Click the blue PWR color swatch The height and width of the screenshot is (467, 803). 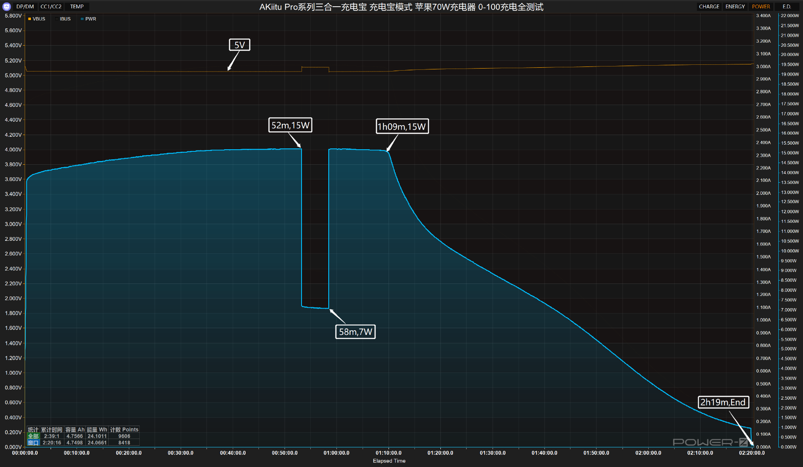82,19
